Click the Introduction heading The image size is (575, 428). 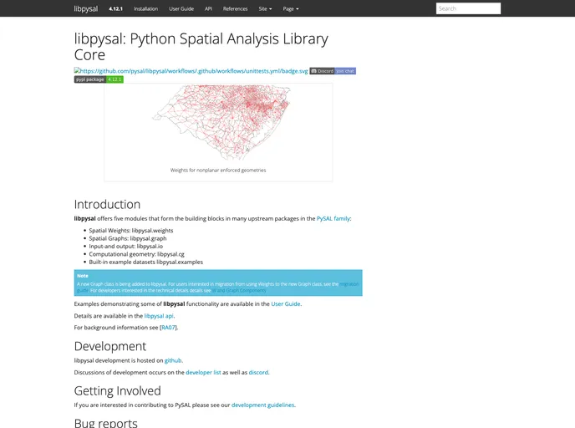click(107, 204)
